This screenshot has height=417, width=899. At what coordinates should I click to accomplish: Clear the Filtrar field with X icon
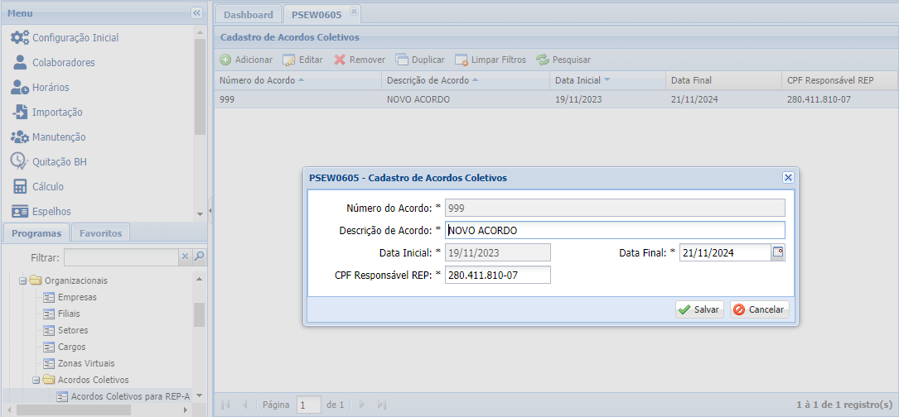tap(186, 257)
